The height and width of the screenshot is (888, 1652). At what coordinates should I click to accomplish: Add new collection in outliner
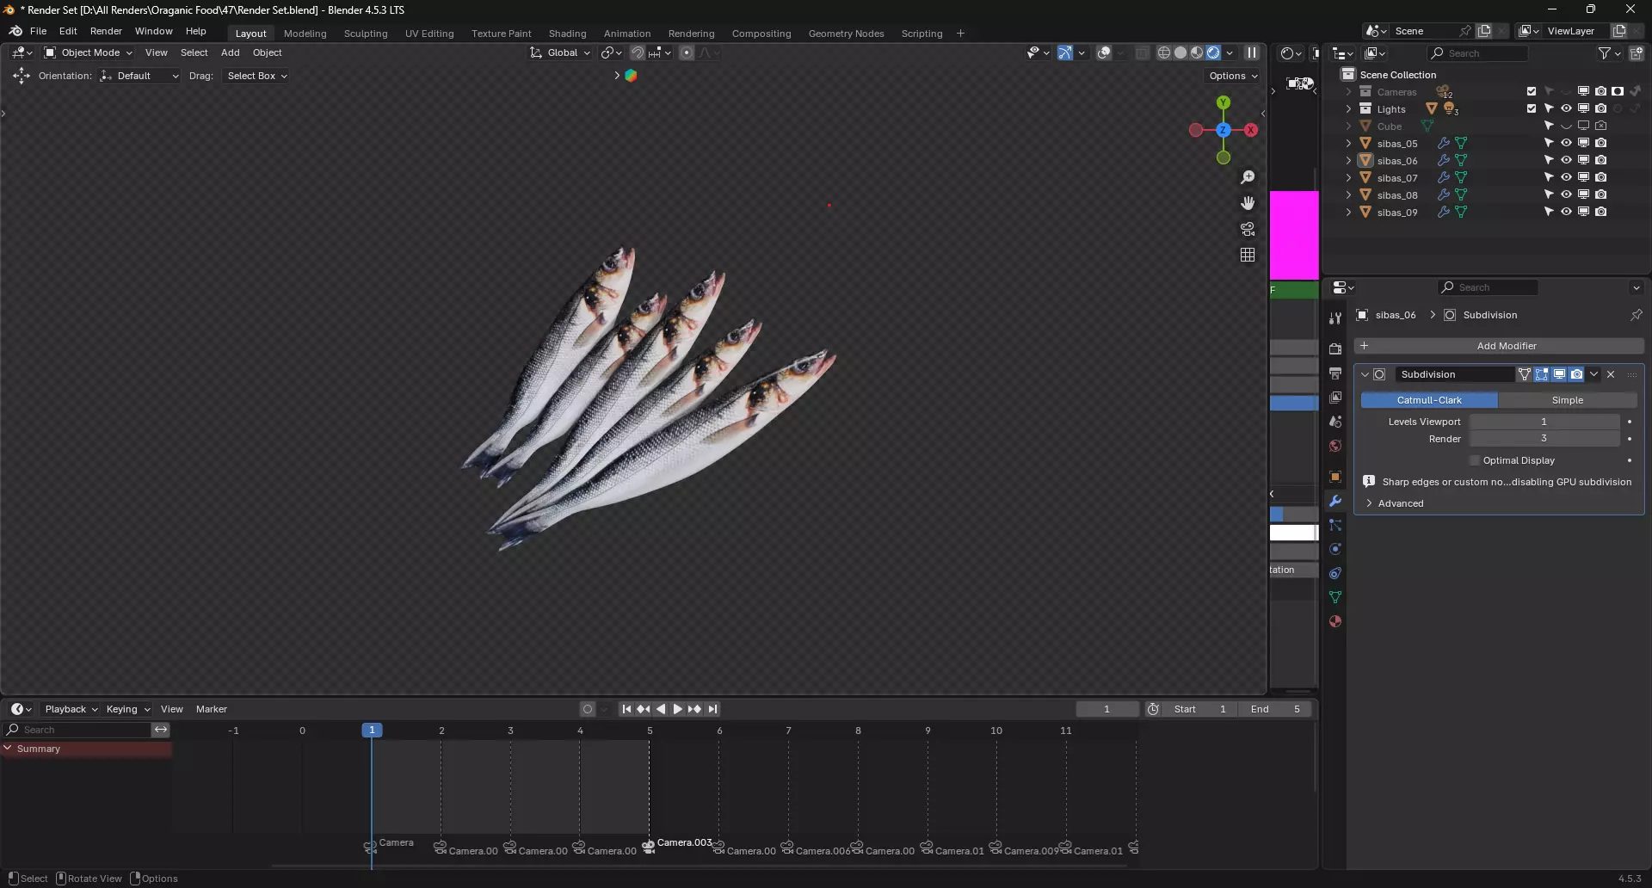pos(1637,53)
